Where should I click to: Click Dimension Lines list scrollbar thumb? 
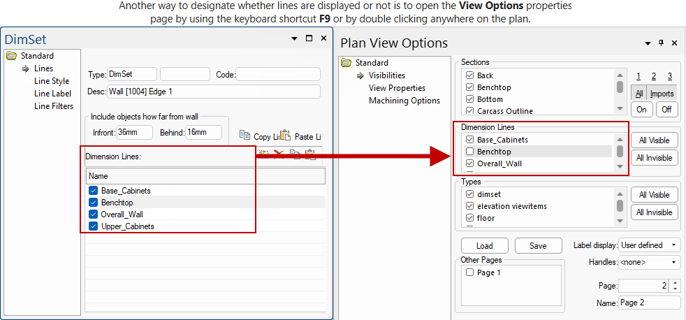(620, 151)
